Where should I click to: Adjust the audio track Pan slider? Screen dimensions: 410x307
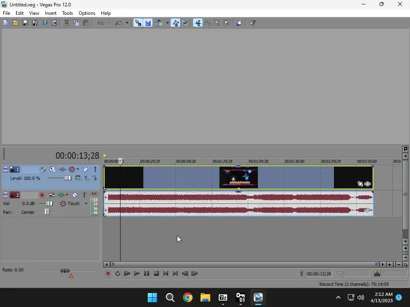[47, 212]
